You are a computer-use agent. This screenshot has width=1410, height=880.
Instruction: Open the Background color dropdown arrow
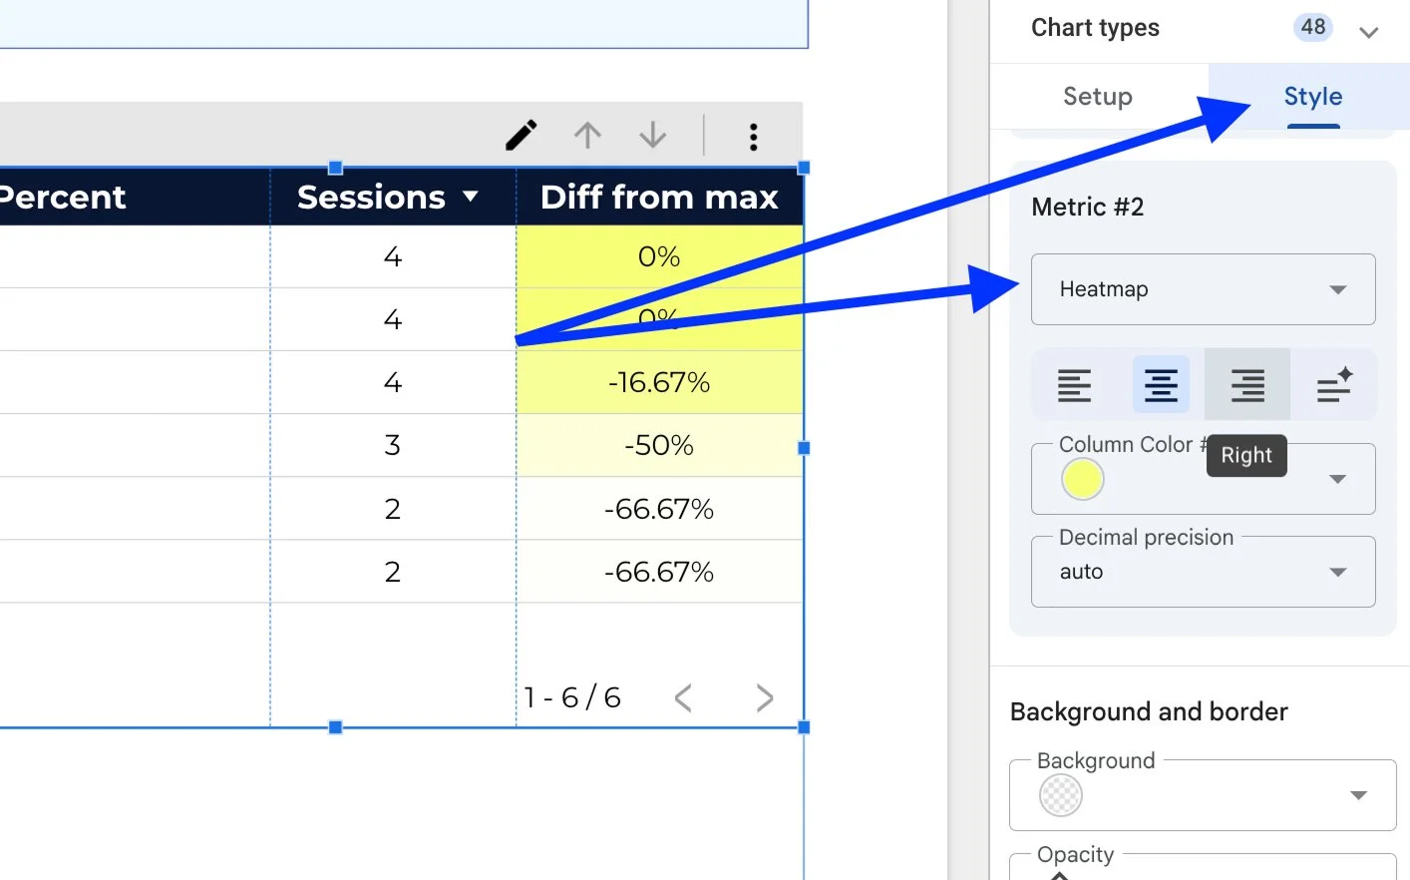click(1358, 795)
